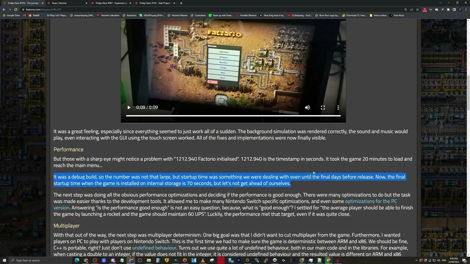Open Autotorio bookmark
Screen dimensions: 470x264
[129, 15]
